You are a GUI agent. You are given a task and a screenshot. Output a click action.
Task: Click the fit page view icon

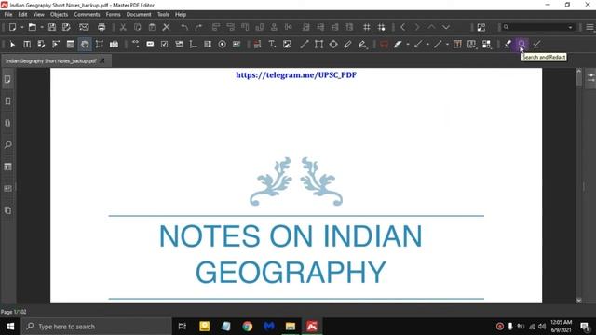481,27
